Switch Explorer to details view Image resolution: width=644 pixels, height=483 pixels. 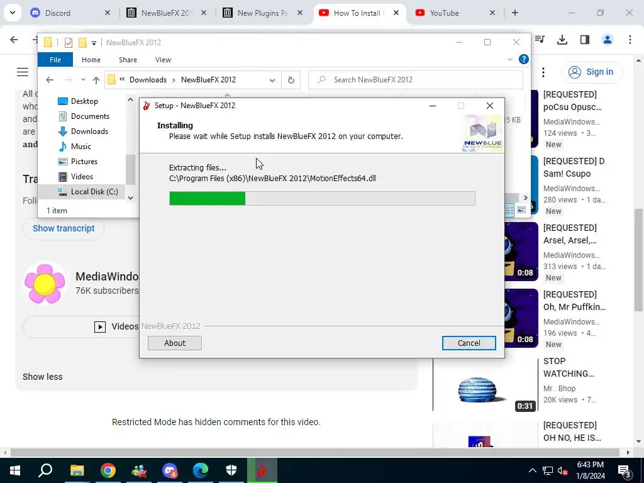coord(509,210)
